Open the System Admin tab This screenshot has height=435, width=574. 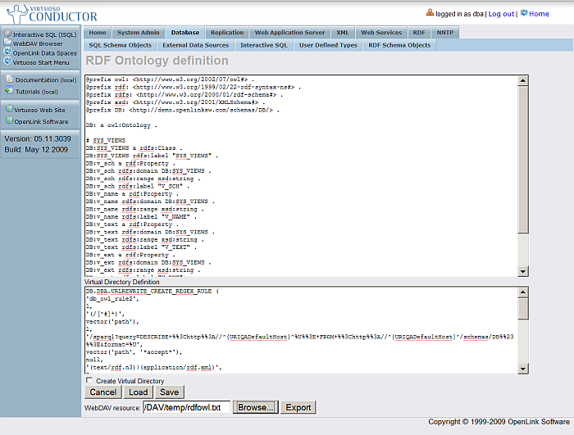[x=139, y=33]
